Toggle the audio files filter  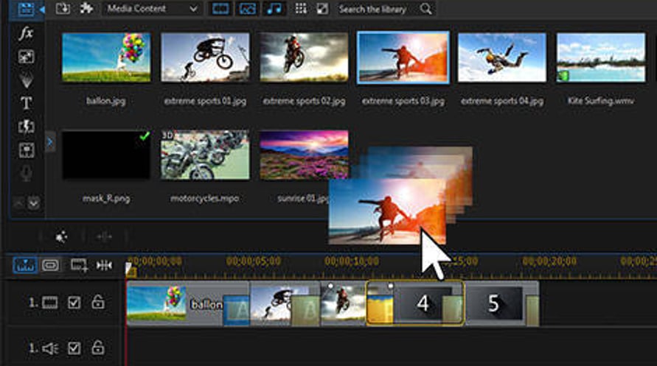(274, 9)
